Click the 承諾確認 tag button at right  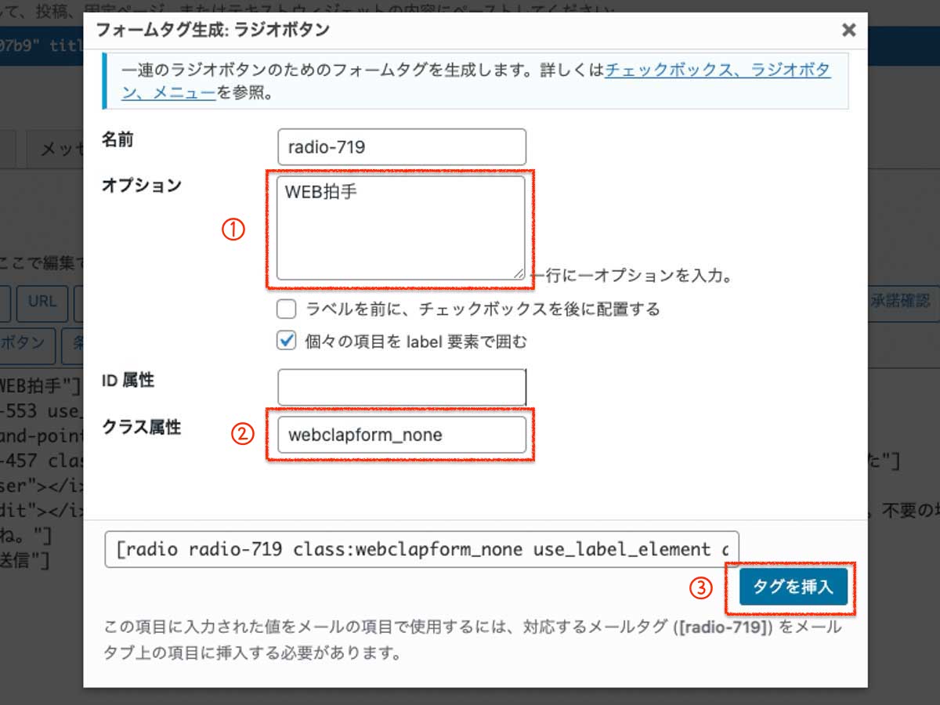[x=901, y=302]
